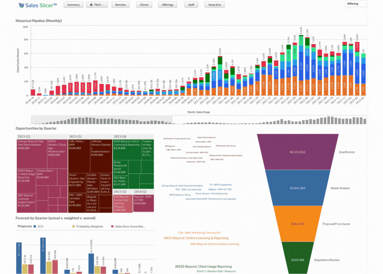Switch to the Benches tab

click(121, 5)
